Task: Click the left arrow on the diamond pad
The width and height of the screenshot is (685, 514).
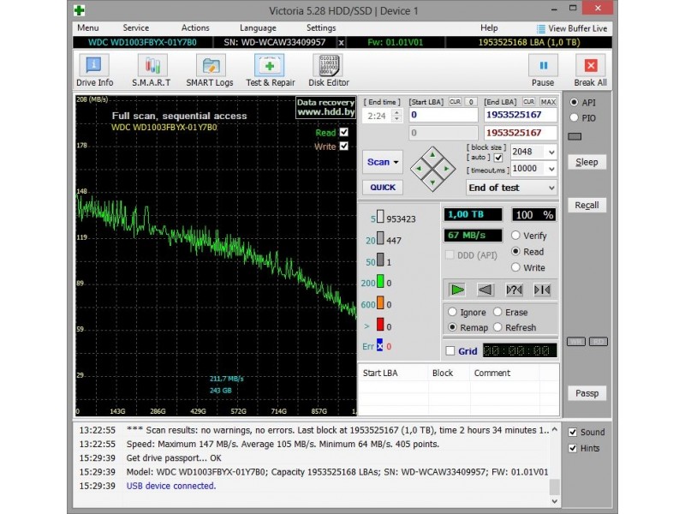Action: pos(419,168)
